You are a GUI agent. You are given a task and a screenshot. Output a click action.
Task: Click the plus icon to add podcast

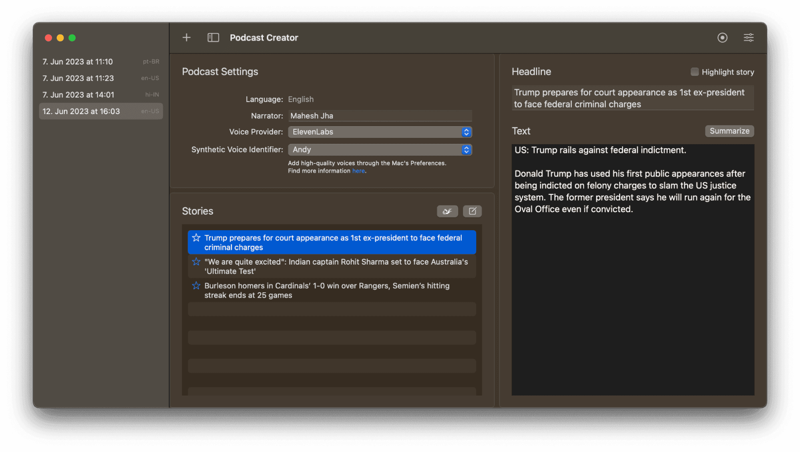tap(186, 38)
